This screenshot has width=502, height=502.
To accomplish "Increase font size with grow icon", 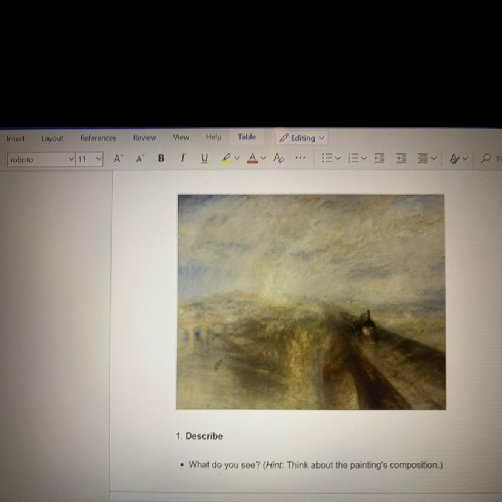I will coord(118,158).
